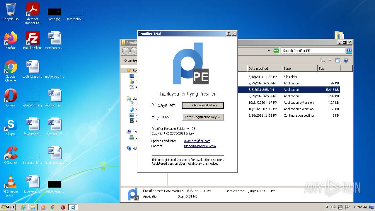This screenshot has width=375, height=211.
Task: Launch Acrobat Reader DC from desktop
Action: [x=33, y=13]
